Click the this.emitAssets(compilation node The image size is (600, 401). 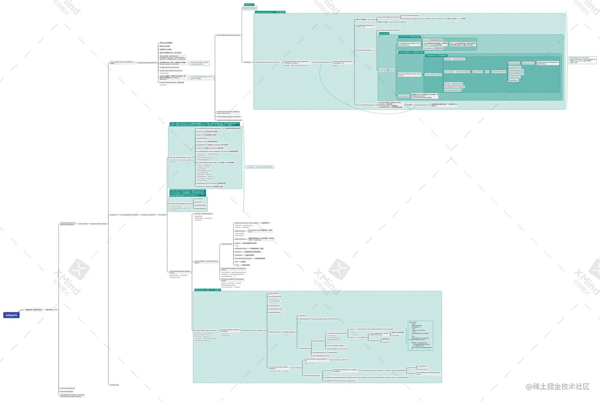point(312,375)
